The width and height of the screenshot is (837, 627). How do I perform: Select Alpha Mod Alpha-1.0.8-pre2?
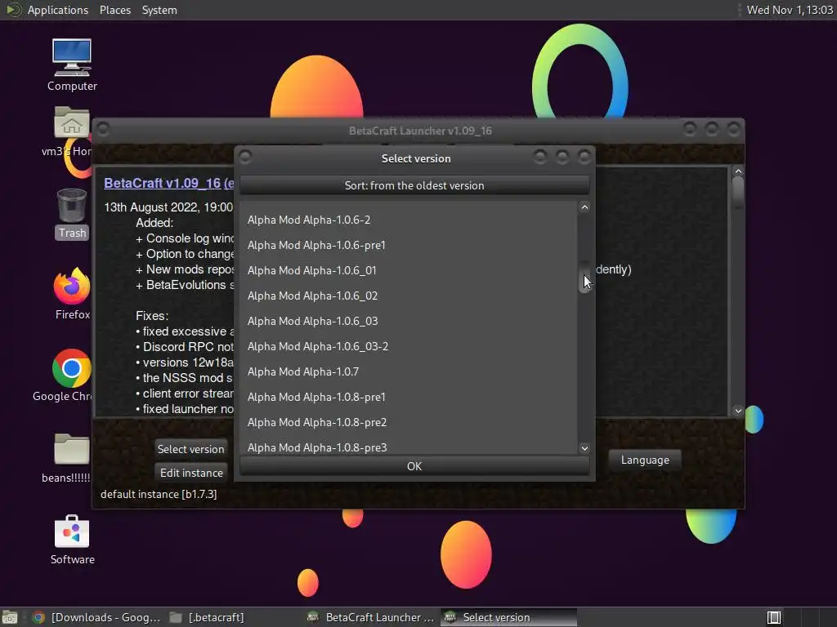[409, 422]
